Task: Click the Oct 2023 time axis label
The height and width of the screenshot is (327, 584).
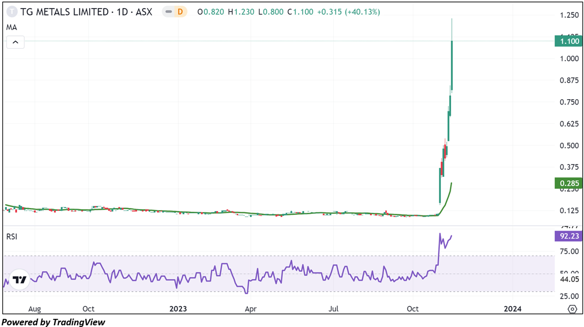Action: (x=413, y=309)
